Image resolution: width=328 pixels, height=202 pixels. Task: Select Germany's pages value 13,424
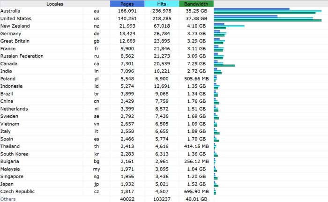128,34
